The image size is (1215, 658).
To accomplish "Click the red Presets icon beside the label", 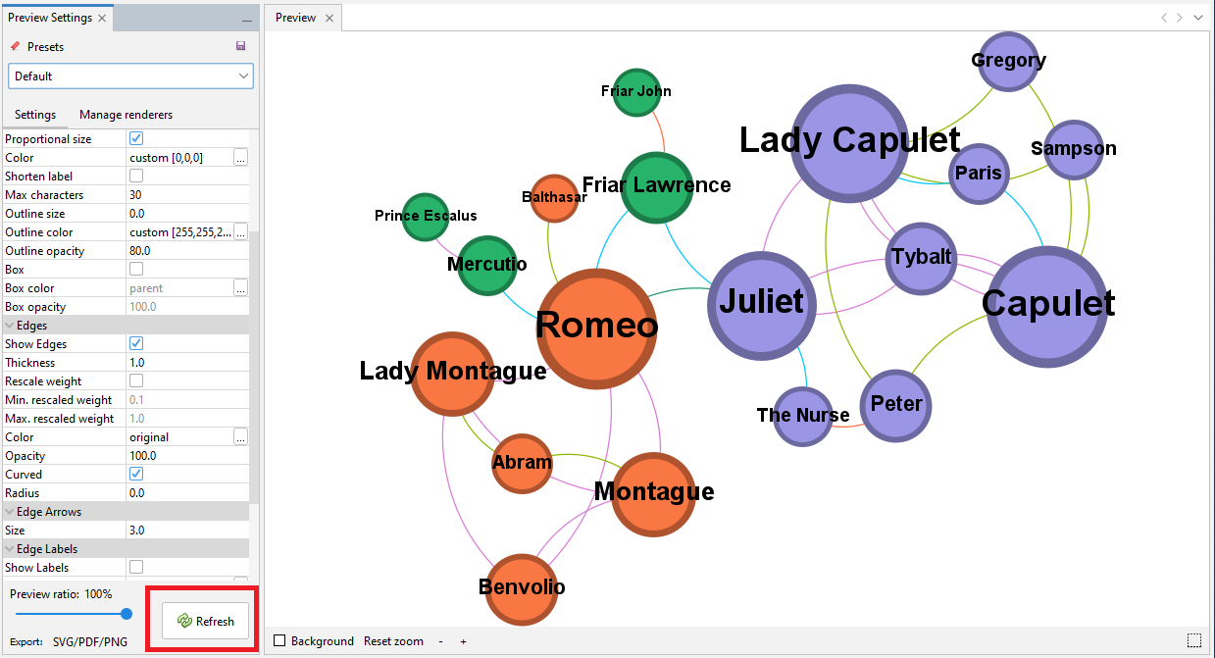I will (15, 46).
